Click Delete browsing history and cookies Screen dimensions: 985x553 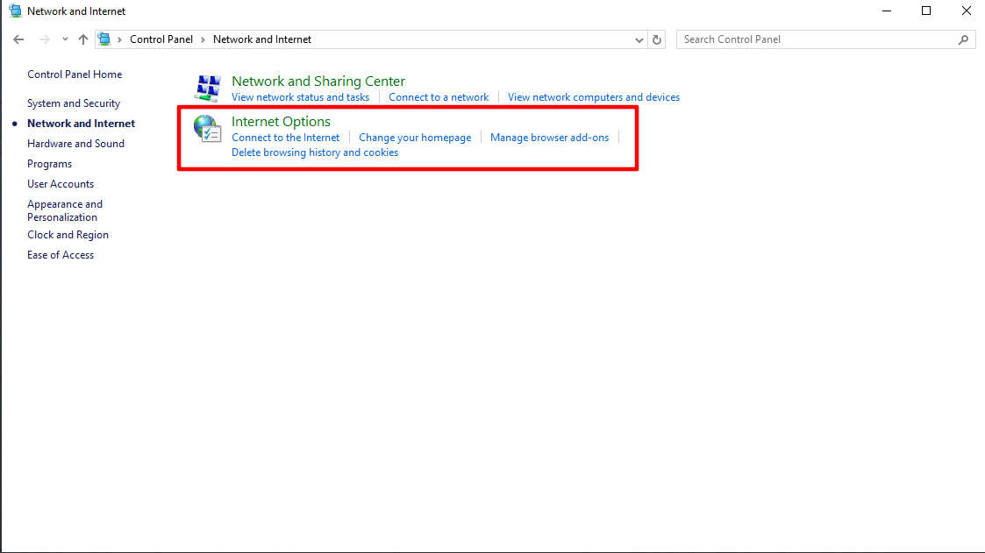[315, 152]
